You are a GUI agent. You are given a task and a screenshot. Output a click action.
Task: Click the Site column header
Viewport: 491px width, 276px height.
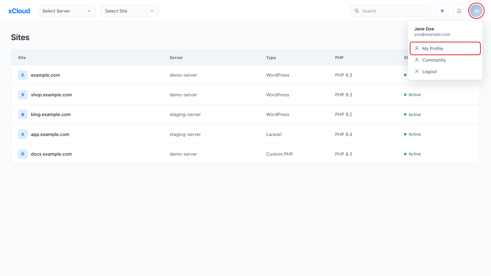point(22,57)
